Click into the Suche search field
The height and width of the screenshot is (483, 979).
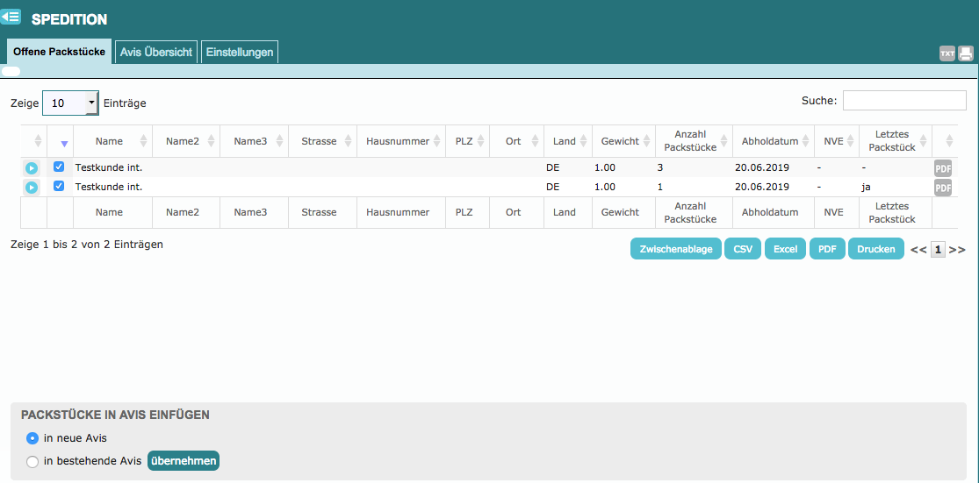click(904, 101)
